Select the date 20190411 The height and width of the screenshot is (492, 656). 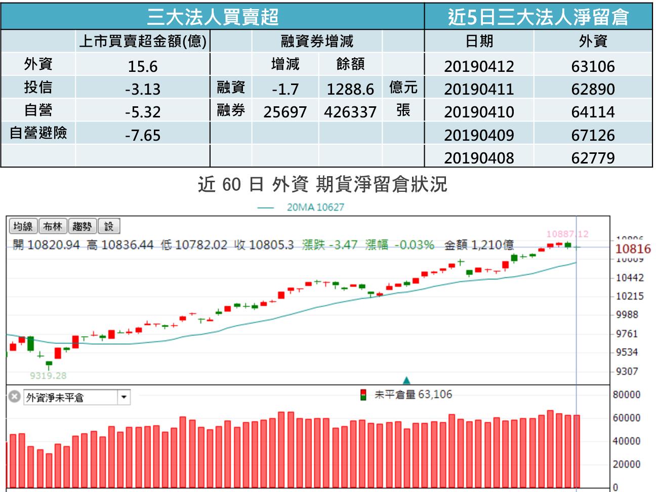click(479, 90)
